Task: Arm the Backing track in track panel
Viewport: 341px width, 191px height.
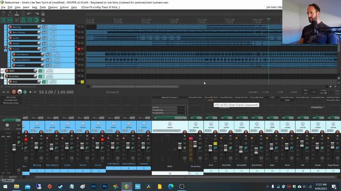Action: click(x=11, y=27)
